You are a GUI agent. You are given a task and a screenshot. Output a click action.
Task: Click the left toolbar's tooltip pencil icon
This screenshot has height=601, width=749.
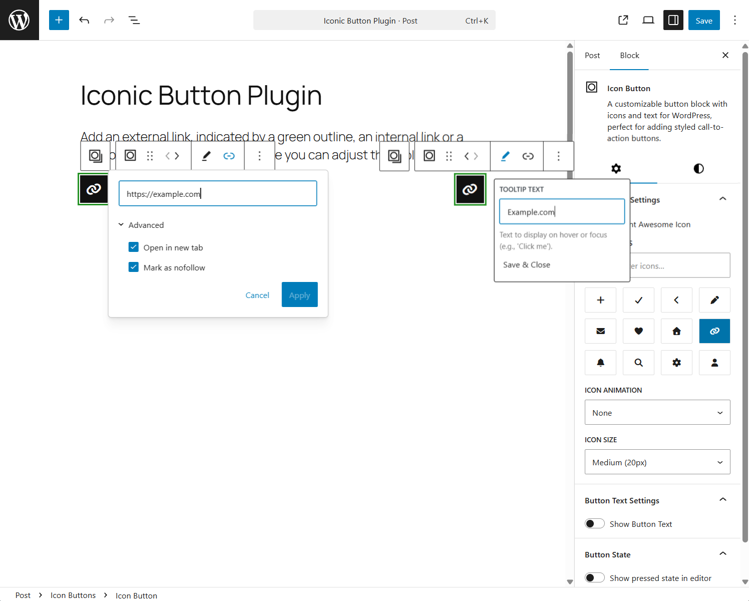[206, 156]
